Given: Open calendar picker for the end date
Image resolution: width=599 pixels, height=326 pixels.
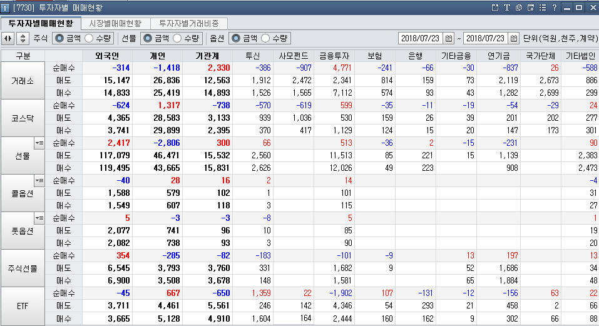Looking at the screenshot, I should [x=515, y=38].
